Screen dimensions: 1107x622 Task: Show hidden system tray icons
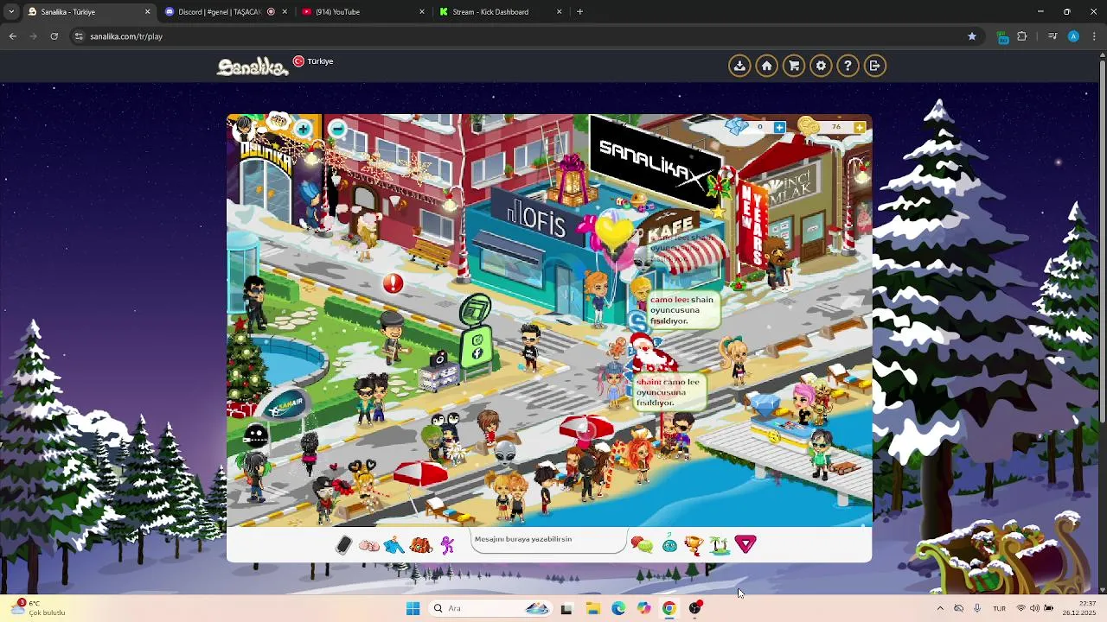tap(940, 608)
